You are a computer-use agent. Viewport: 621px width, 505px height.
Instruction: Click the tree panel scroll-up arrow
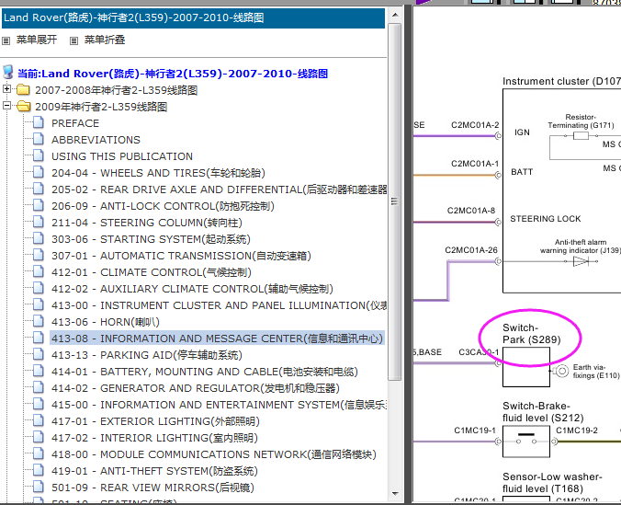click(x=395, y=15)
